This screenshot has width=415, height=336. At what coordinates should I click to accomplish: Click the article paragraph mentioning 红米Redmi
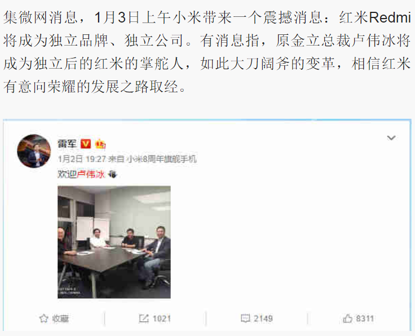click(x=207, y=52)
